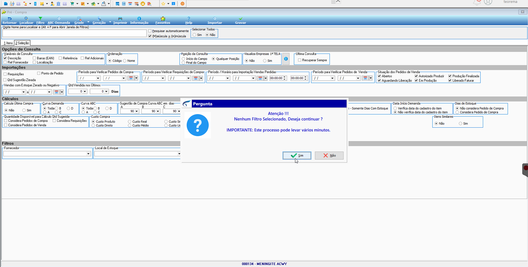Select the Filtro funnel icon
The image size is (528, 267).
coord(40,18)
